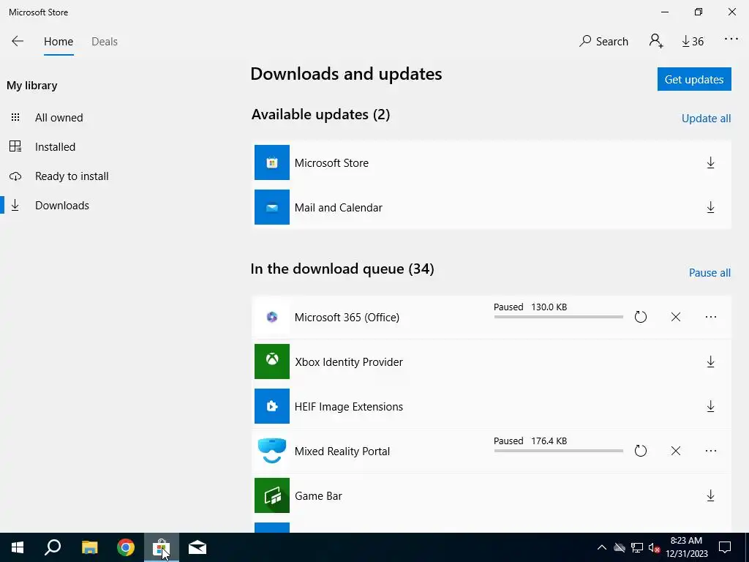Open File Explorer from the taskbar
Viewport: 749px width, 562px height.
pos(89,547)
